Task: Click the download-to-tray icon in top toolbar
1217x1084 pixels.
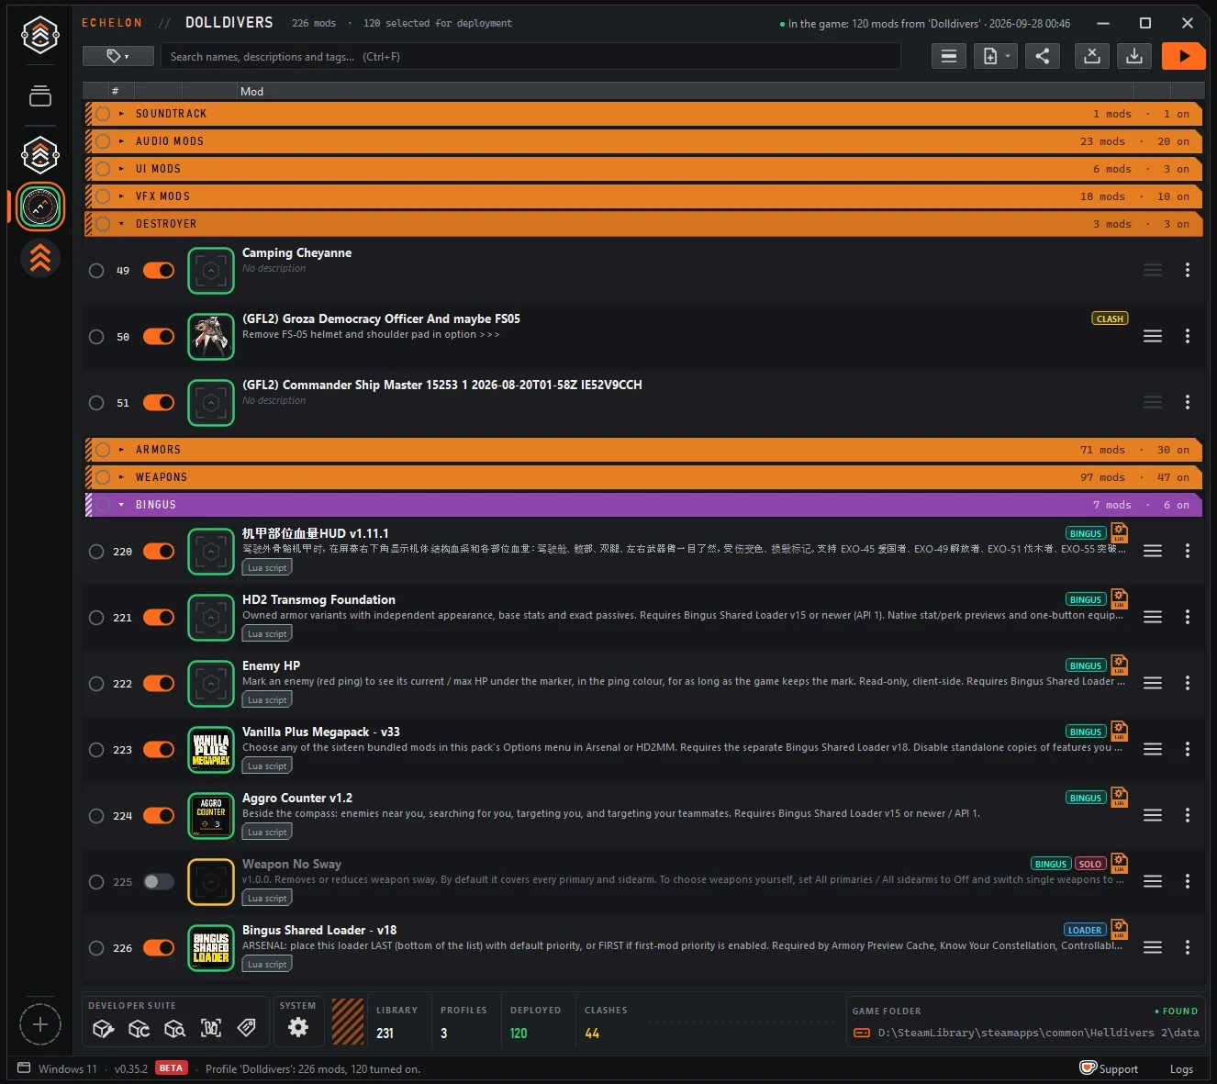Action: [x=1134, y=56]
